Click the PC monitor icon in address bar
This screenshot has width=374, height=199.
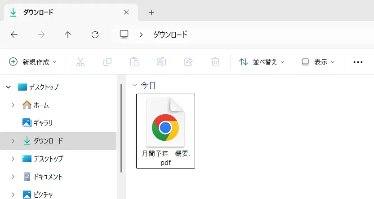(x=124, y=35)
